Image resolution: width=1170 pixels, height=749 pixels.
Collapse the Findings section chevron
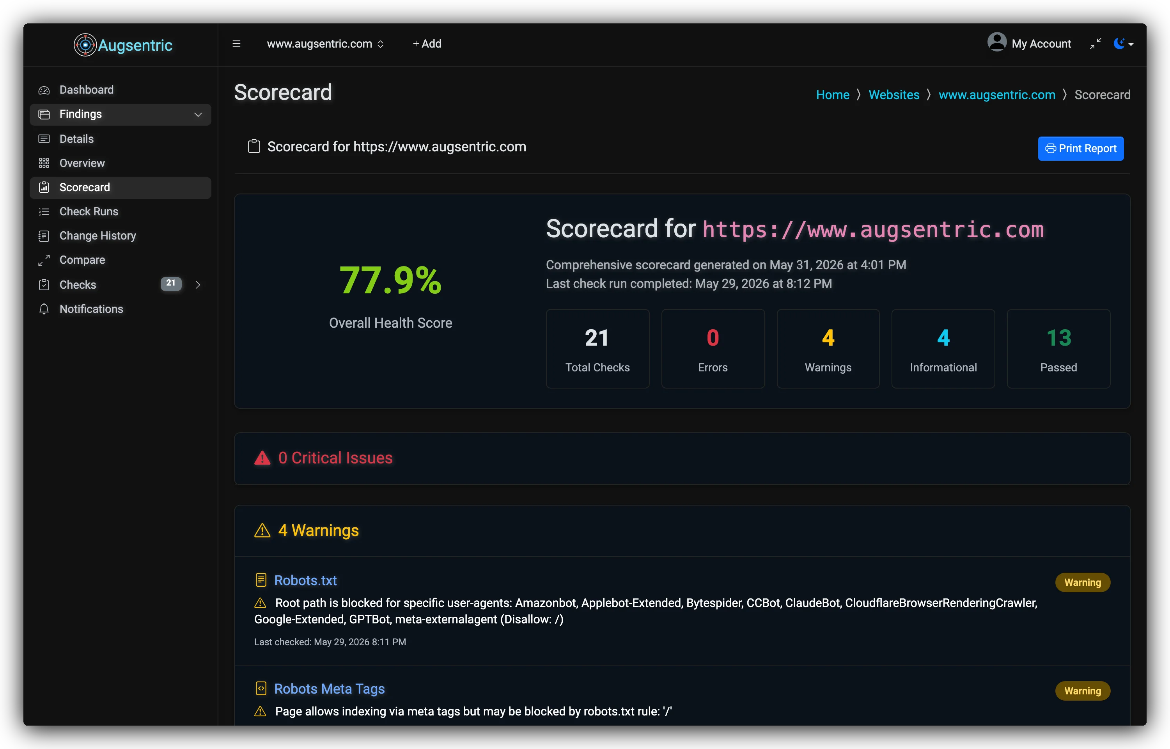(198, 115)
